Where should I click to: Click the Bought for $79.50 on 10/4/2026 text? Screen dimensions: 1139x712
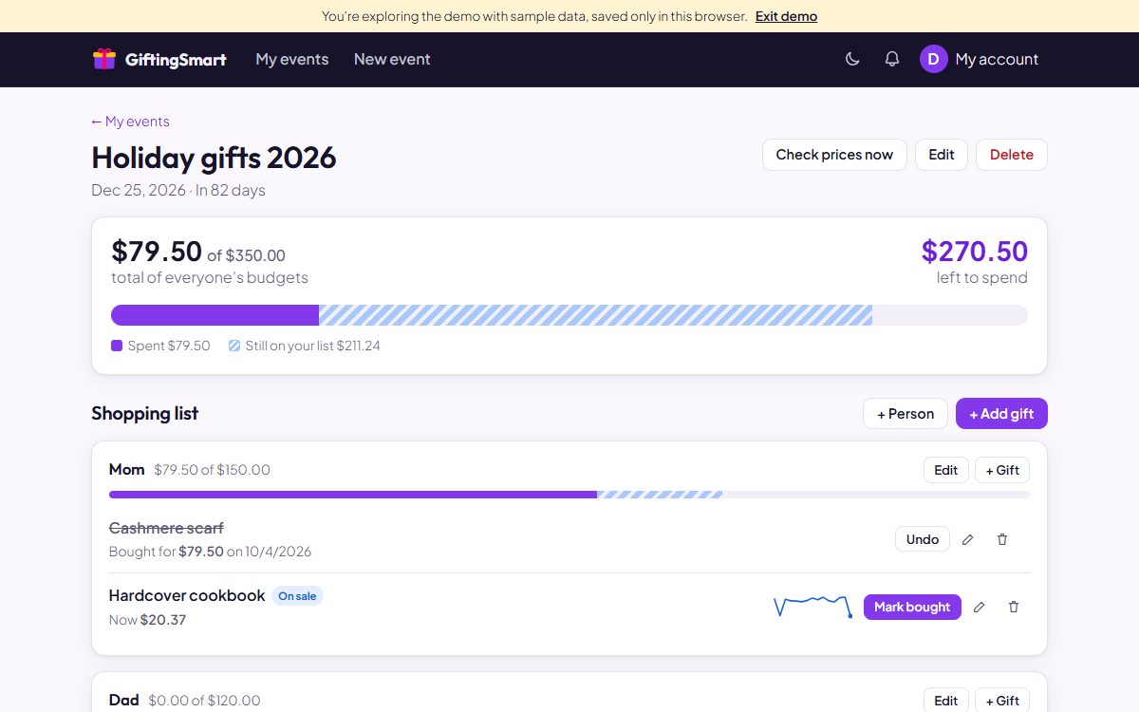point(210,552)
